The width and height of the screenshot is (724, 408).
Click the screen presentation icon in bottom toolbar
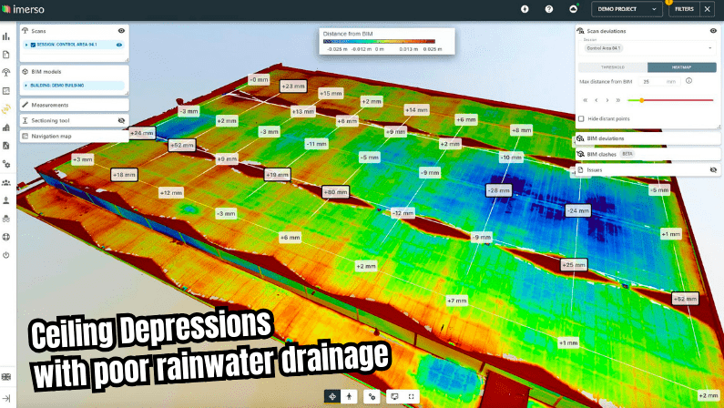tap(394, 396)
